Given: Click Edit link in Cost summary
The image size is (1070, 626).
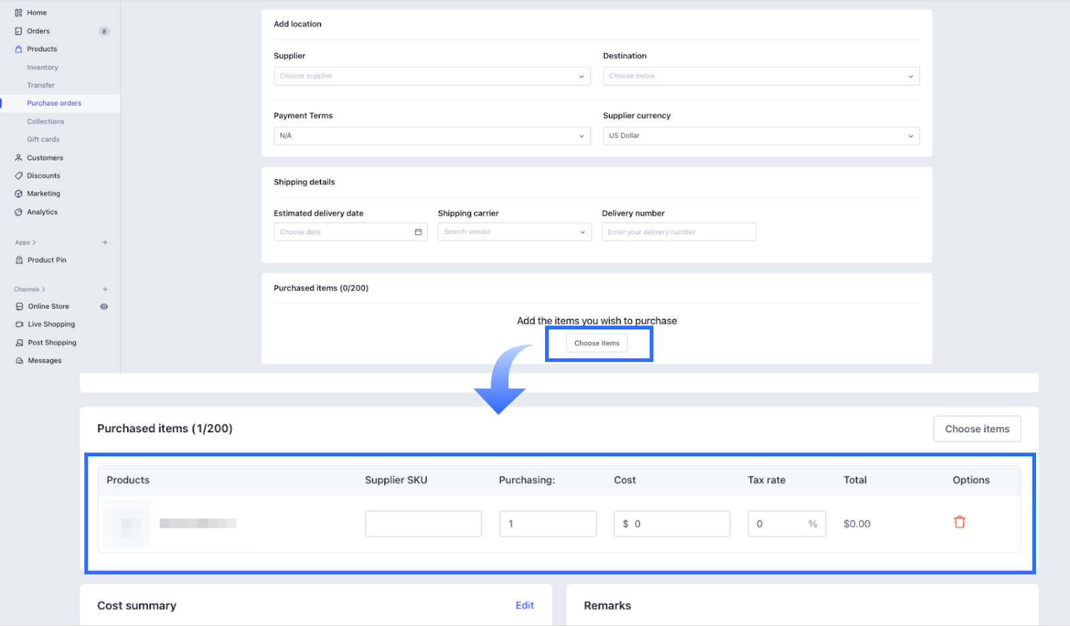Looking at the screenshot, I should click(524, 605).
